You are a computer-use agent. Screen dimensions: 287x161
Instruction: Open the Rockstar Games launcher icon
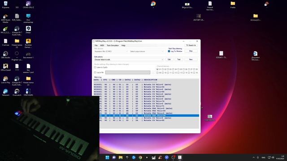coord(28,43)
